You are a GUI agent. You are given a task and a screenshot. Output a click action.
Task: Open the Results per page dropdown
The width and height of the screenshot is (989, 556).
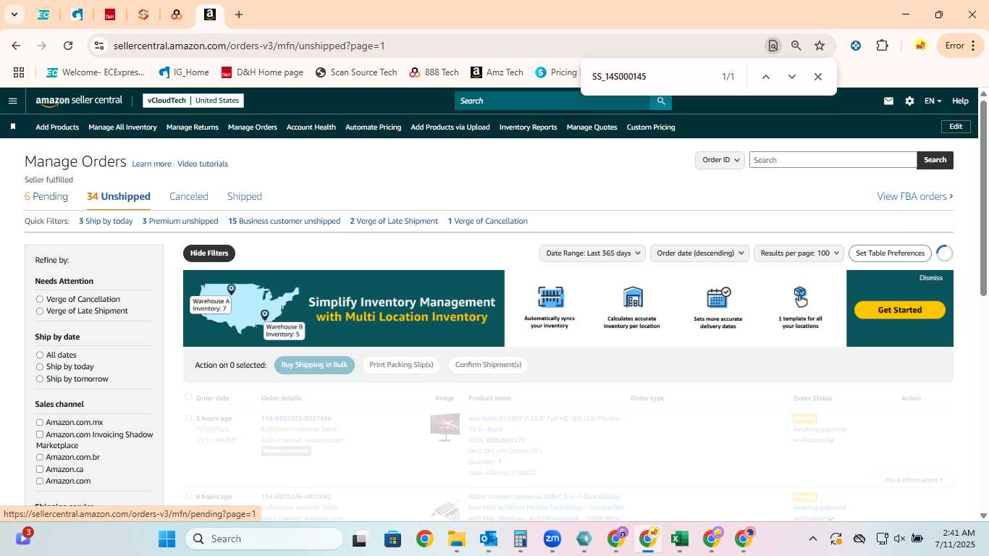799,253
